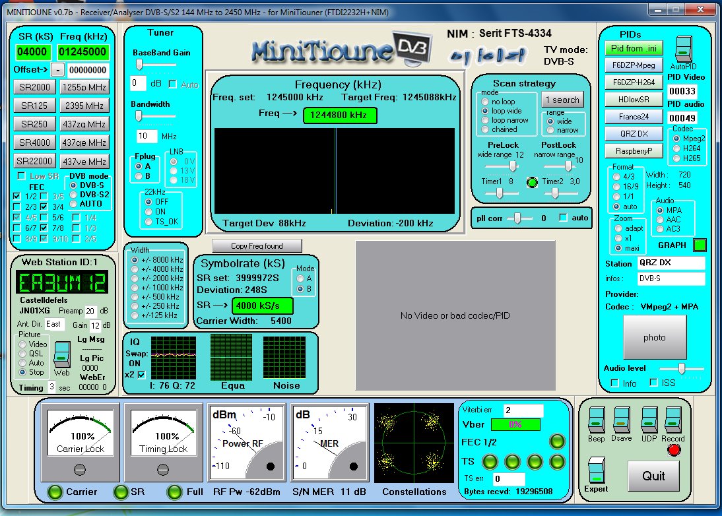Adjust the Bandwidth slider

pyautogui.click(x=138, y=116)
